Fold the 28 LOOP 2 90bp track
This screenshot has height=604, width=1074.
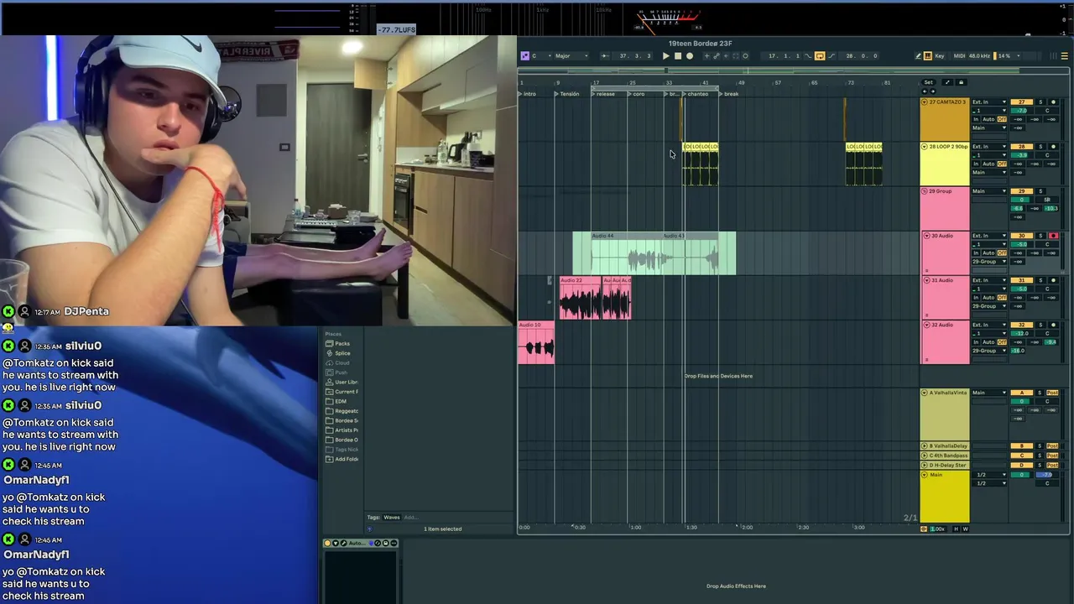[x=925, y=147]
